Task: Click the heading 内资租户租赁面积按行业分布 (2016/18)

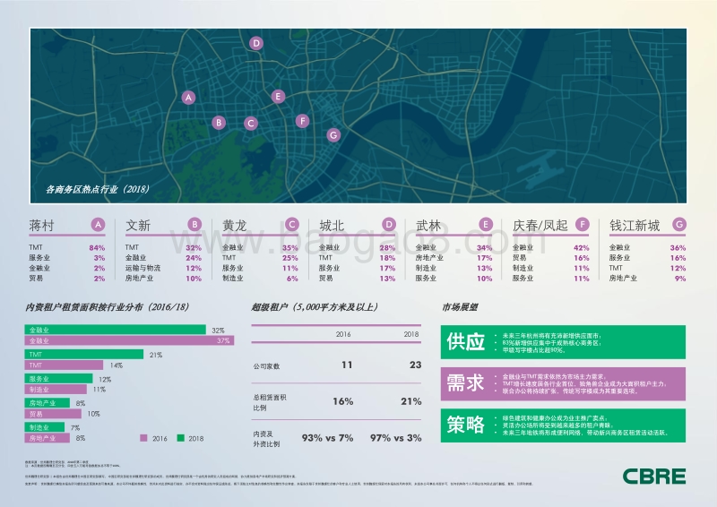Action: click(x=107, y=306)
